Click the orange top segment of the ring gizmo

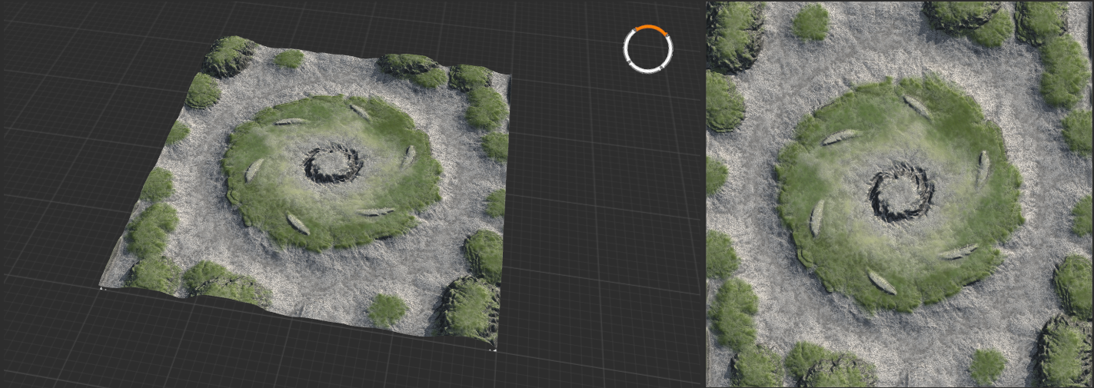(x=648, y=28)
